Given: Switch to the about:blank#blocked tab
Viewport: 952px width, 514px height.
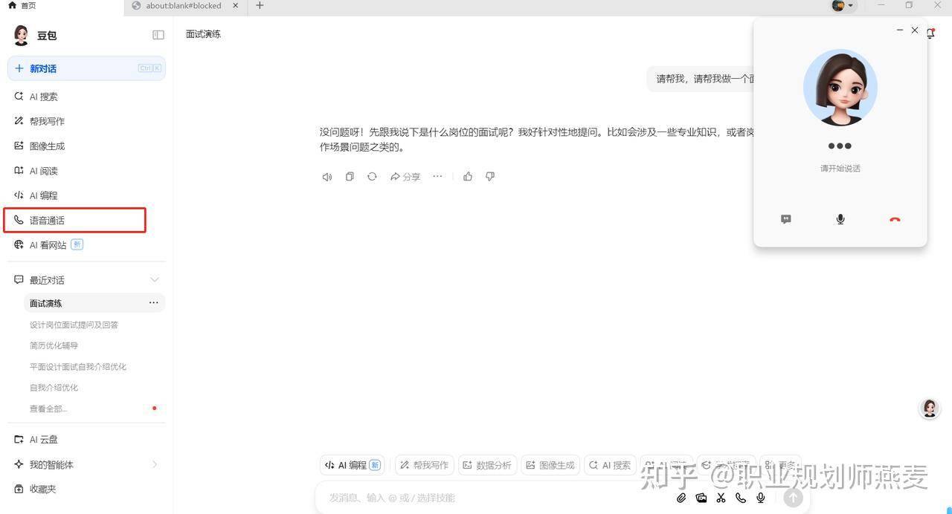Looking at the screenshot, I should (186, 6).
